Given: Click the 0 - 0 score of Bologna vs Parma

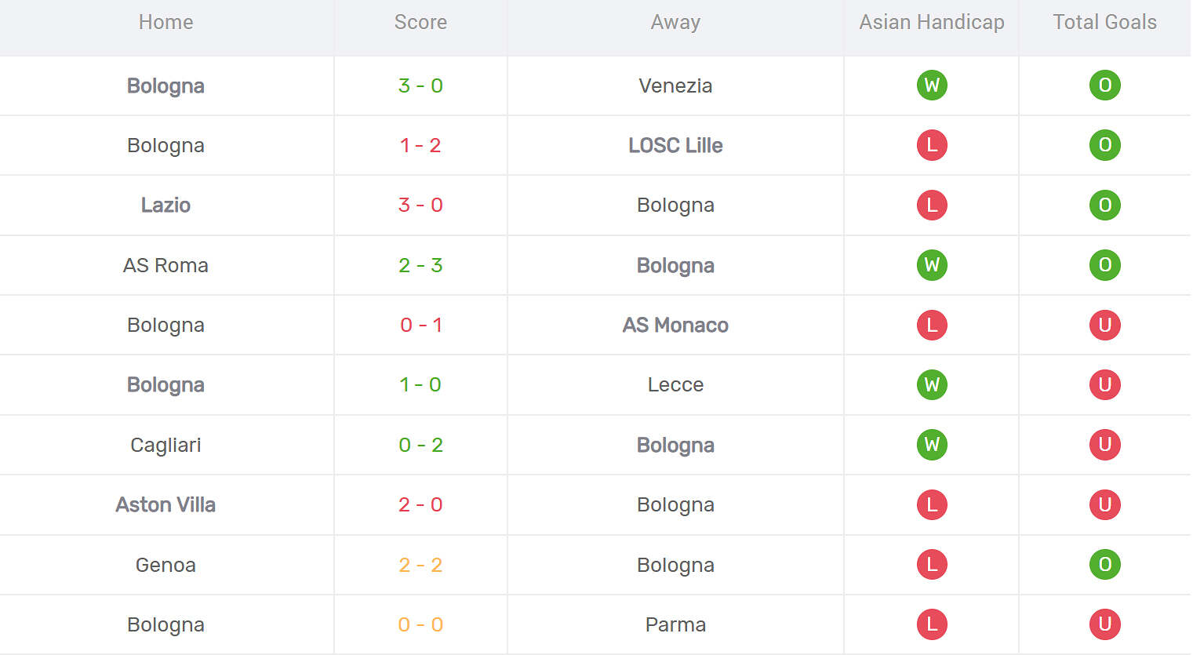Looking at the screenshot, I should (x=420, y=624).
